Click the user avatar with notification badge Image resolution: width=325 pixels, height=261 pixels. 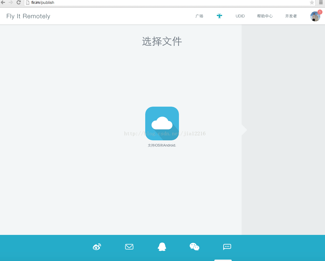pyautogui.click(x=315, y=16)
